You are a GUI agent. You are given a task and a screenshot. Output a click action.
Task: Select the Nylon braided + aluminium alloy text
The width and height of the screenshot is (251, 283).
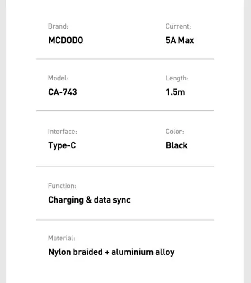tap(111, 252)
